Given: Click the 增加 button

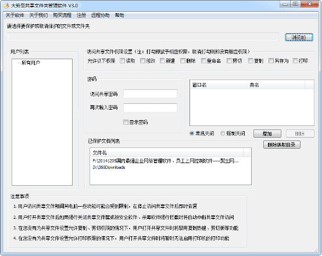Looking at the screenshot, I should pos(267,134).
